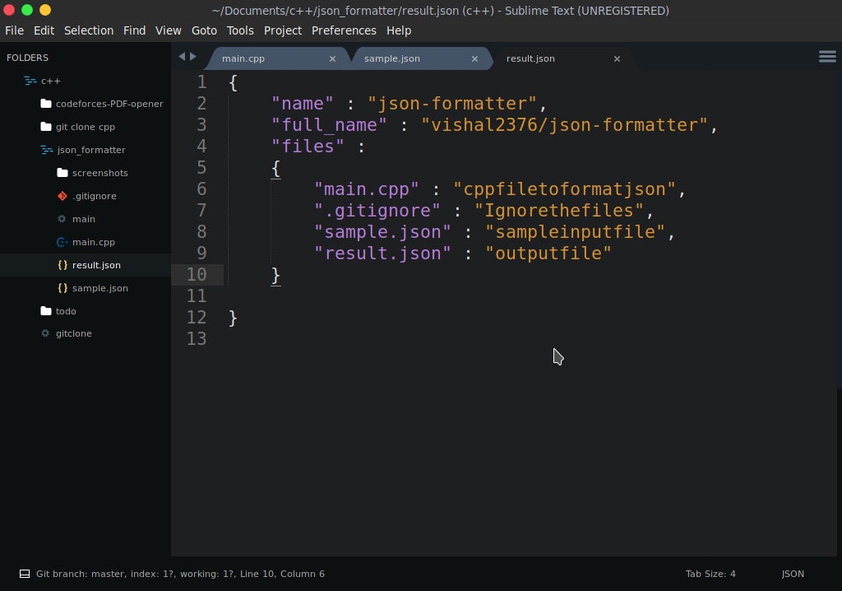The height and width of the screenshot is (591, 842).
Task: Click the gear icon beside gitclone
Action: click(x=46, y=333)
